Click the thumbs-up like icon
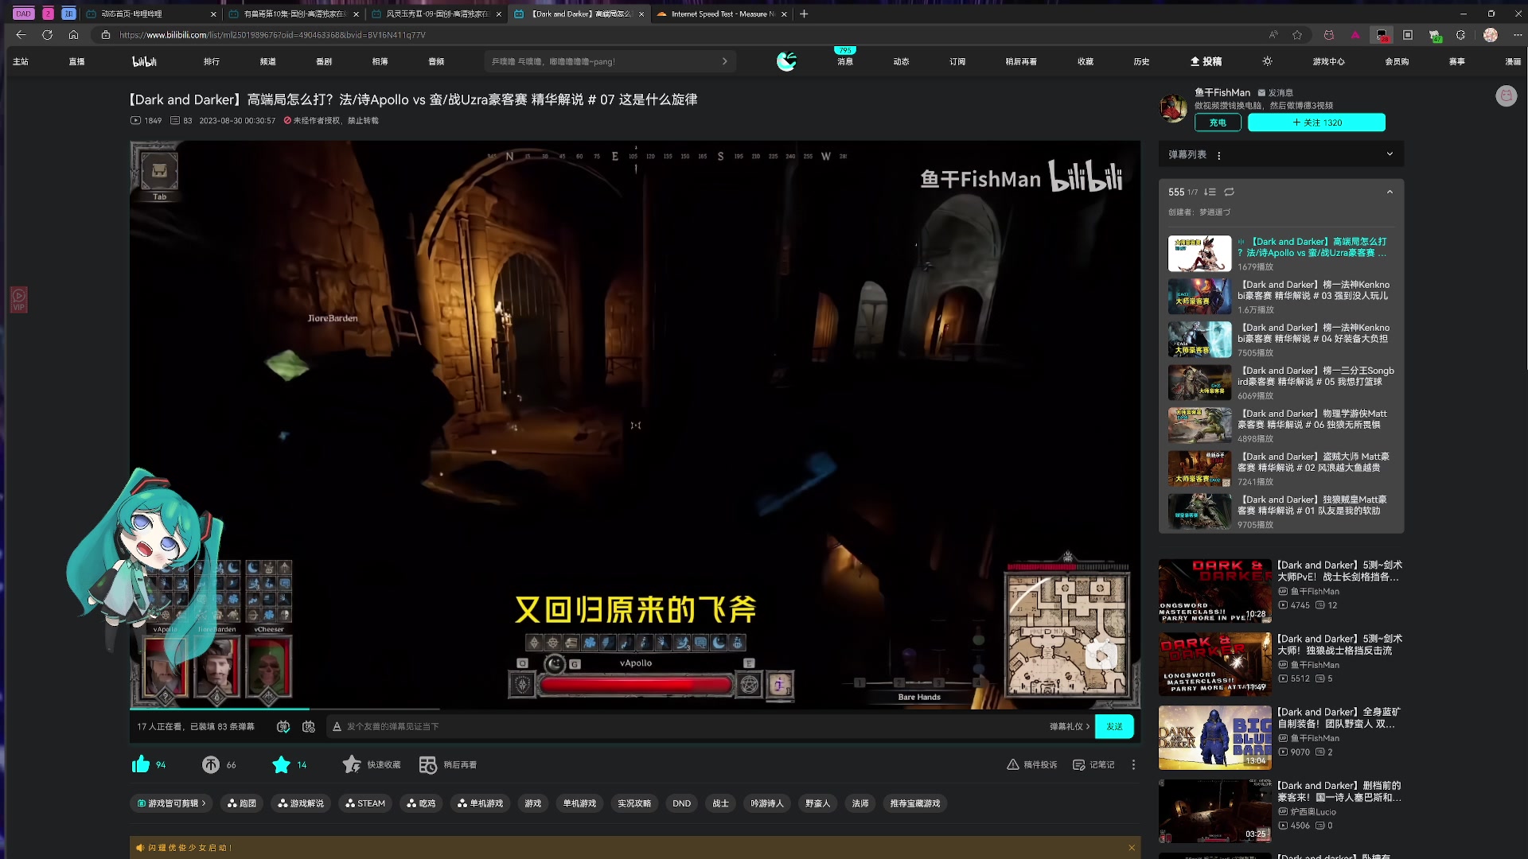 point(141,764)
